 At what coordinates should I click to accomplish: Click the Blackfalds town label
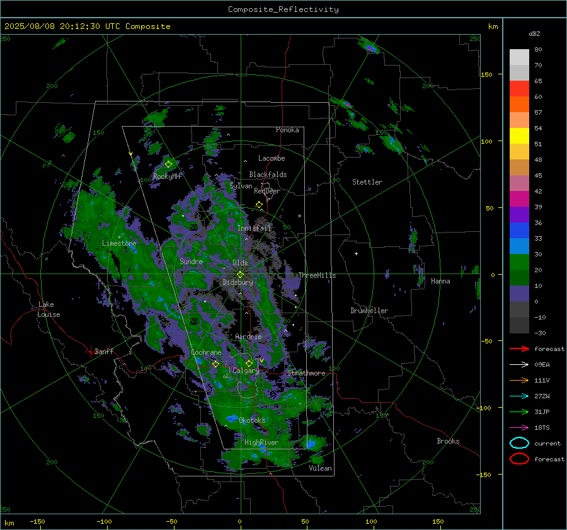268,175
